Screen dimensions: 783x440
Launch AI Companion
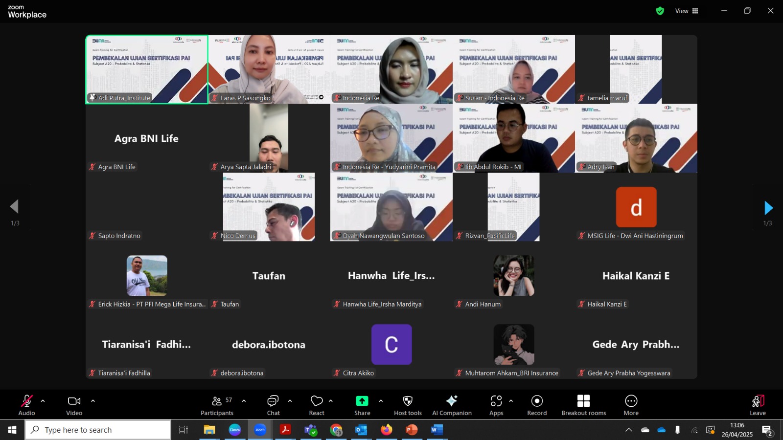[452, 405]
